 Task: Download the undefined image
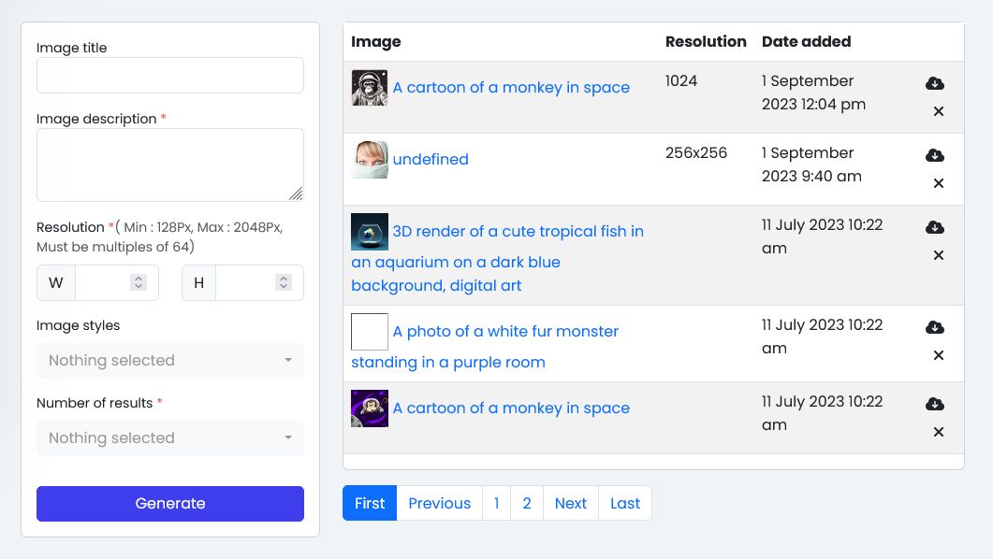pyautogui.click(x=934, y=155)
